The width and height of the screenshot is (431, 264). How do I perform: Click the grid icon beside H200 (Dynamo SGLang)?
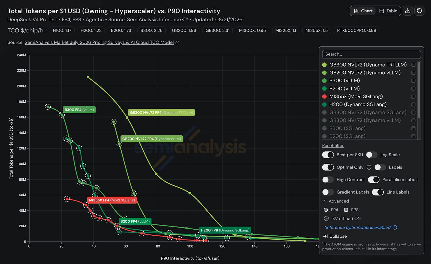(x=414, y=104)
